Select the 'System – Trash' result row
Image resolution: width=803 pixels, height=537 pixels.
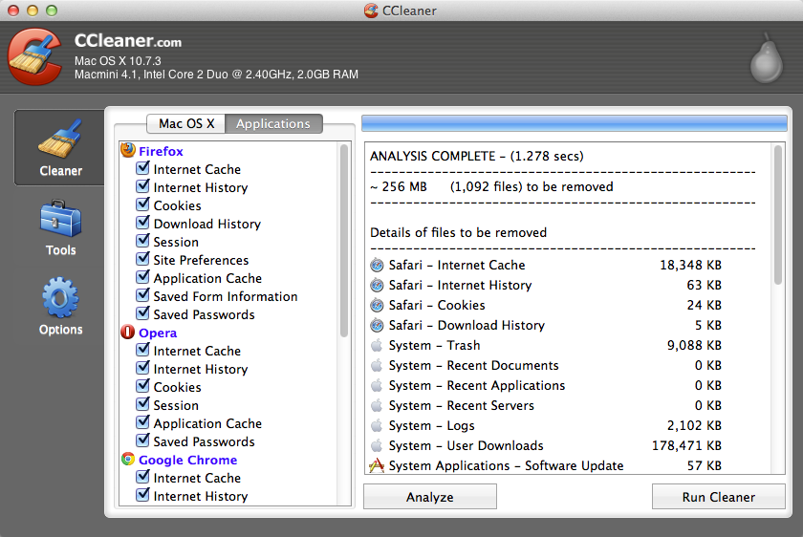(x=546, y=345)
